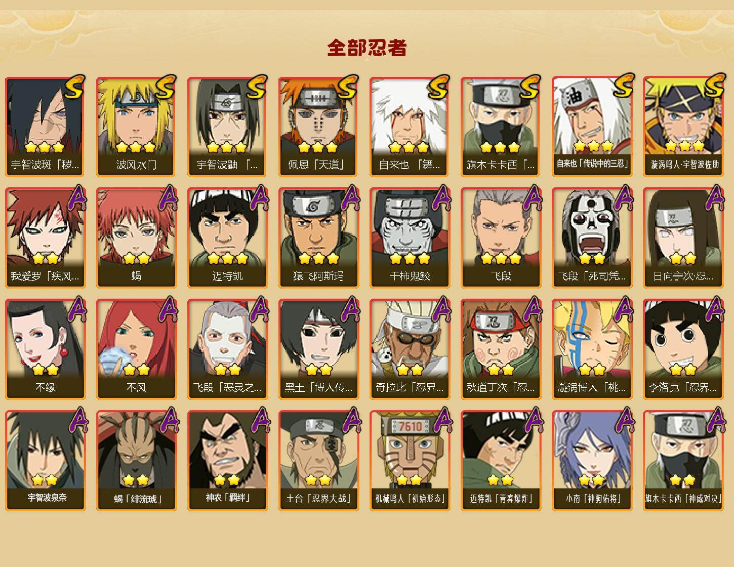734x567 pixels.
Task: Choose the 自来也「传说中的三忍」 card
Action: pos(592,127)
